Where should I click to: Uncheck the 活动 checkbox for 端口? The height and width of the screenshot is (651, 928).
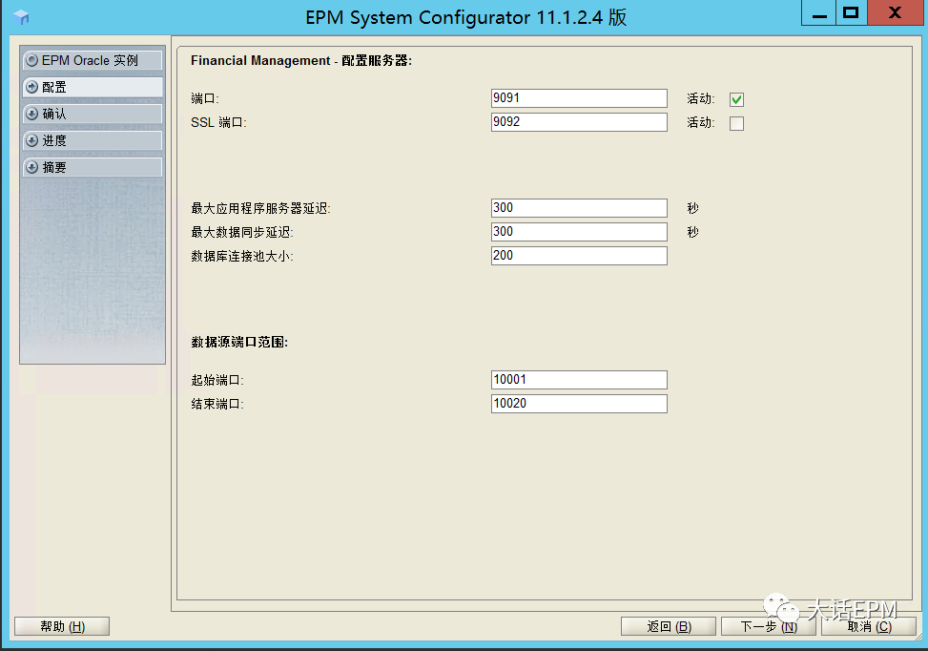click(737, 99)
